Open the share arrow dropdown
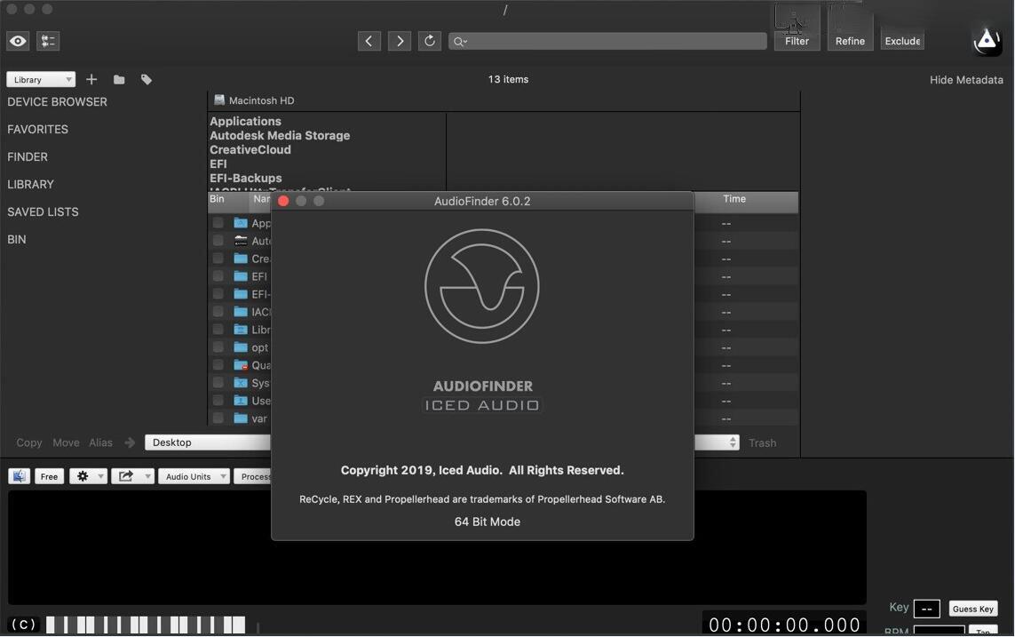The image size is (1015, 637). [x=132, y=476]
